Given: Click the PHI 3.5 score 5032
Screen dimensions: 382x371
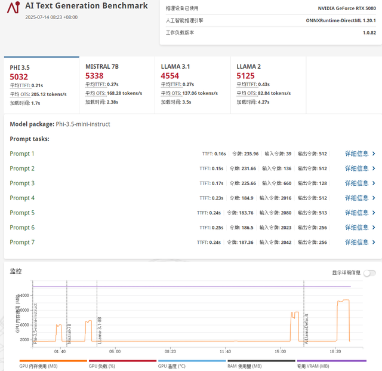Looking at the screenshot, I should tap(19, 77).
